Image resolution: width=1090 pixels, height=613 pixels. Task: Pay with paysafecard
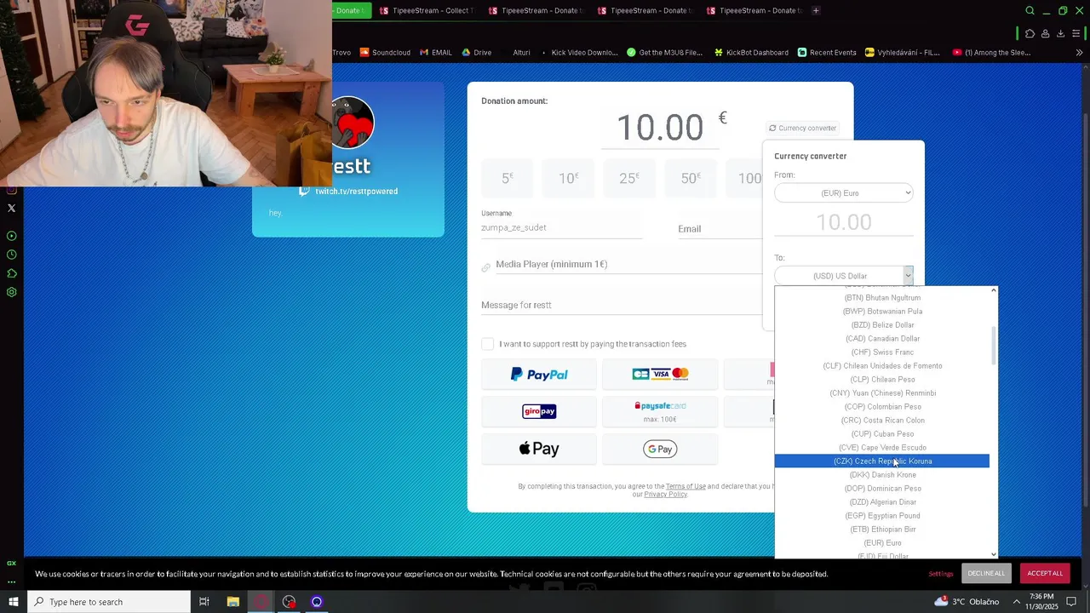(x=660, y=411)
